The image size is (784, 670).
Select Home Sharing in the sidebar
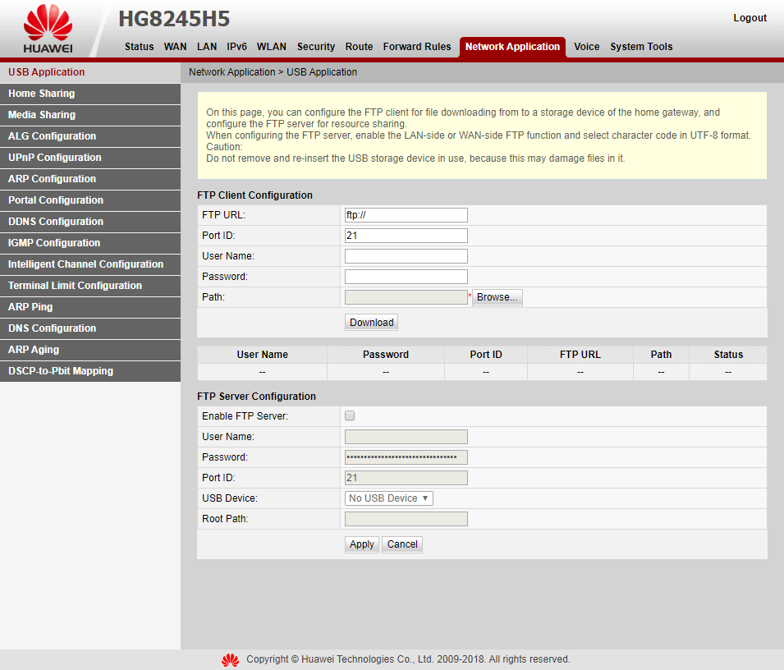pos(41,94)
